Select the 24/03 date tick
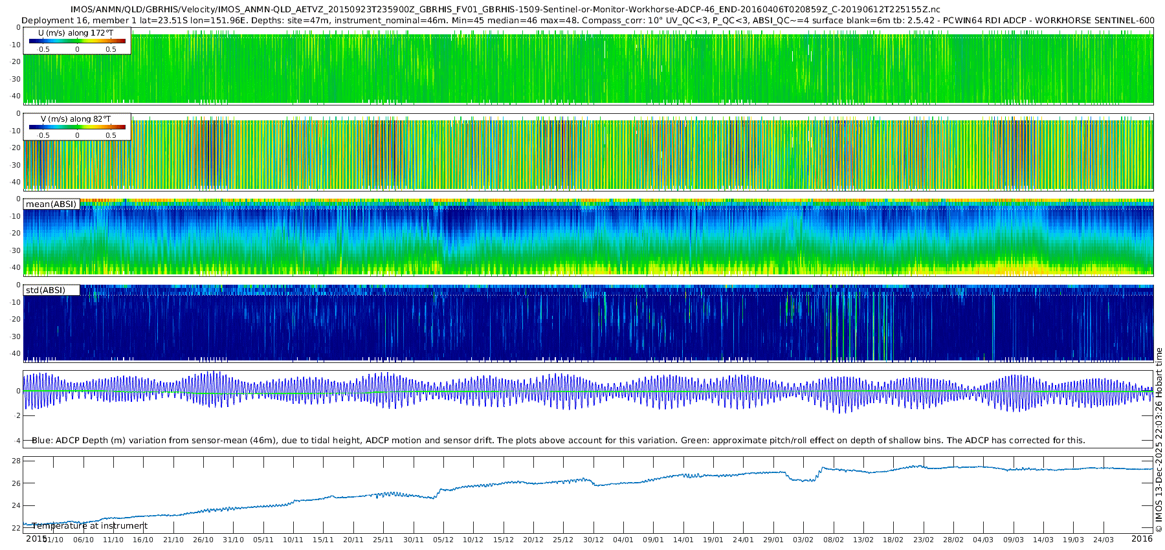Image resolution: width=1165 pixels, height=550 pixels. 1103,540
